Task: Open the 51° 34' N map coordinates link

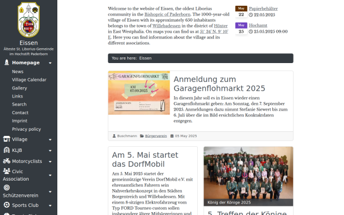Action: [214, 32]
